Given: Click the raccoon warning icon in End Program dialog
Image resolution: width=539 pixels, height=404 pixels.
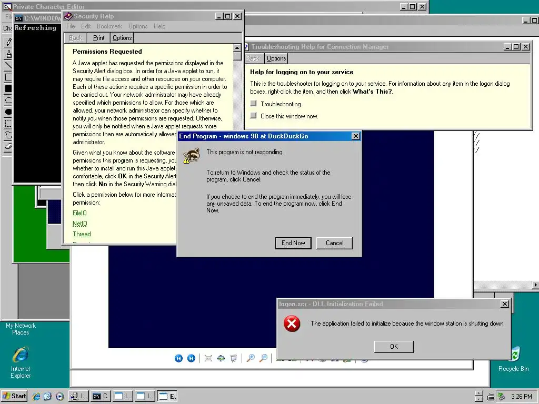Looking at the screenshot, I should pyautogui.click(x=192, y=156).
